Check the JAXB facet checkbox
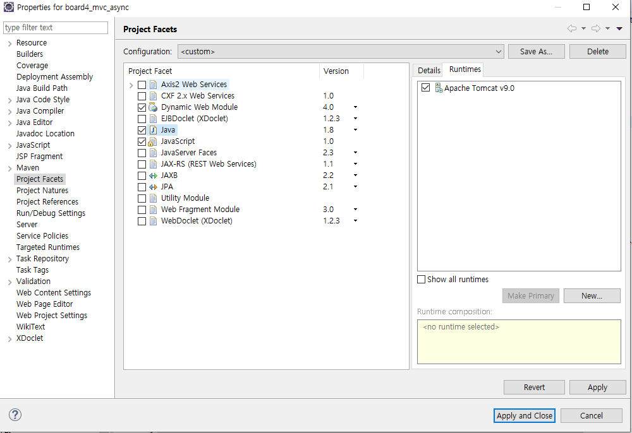632x433 pixels. (x=142, y=176)
